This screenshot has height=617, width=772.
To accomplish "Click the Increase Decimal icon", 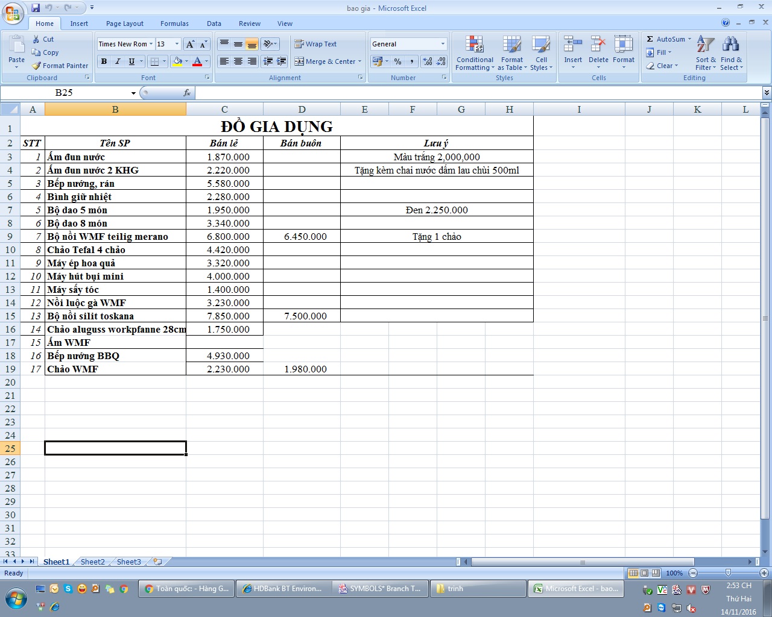I will [x=428, y=61].
